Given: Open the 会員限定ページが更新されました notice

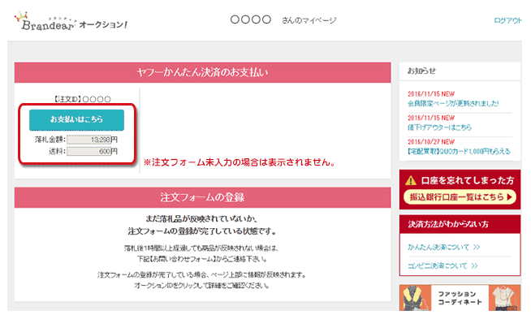Looking at the screenshot, I should [453, 104].
